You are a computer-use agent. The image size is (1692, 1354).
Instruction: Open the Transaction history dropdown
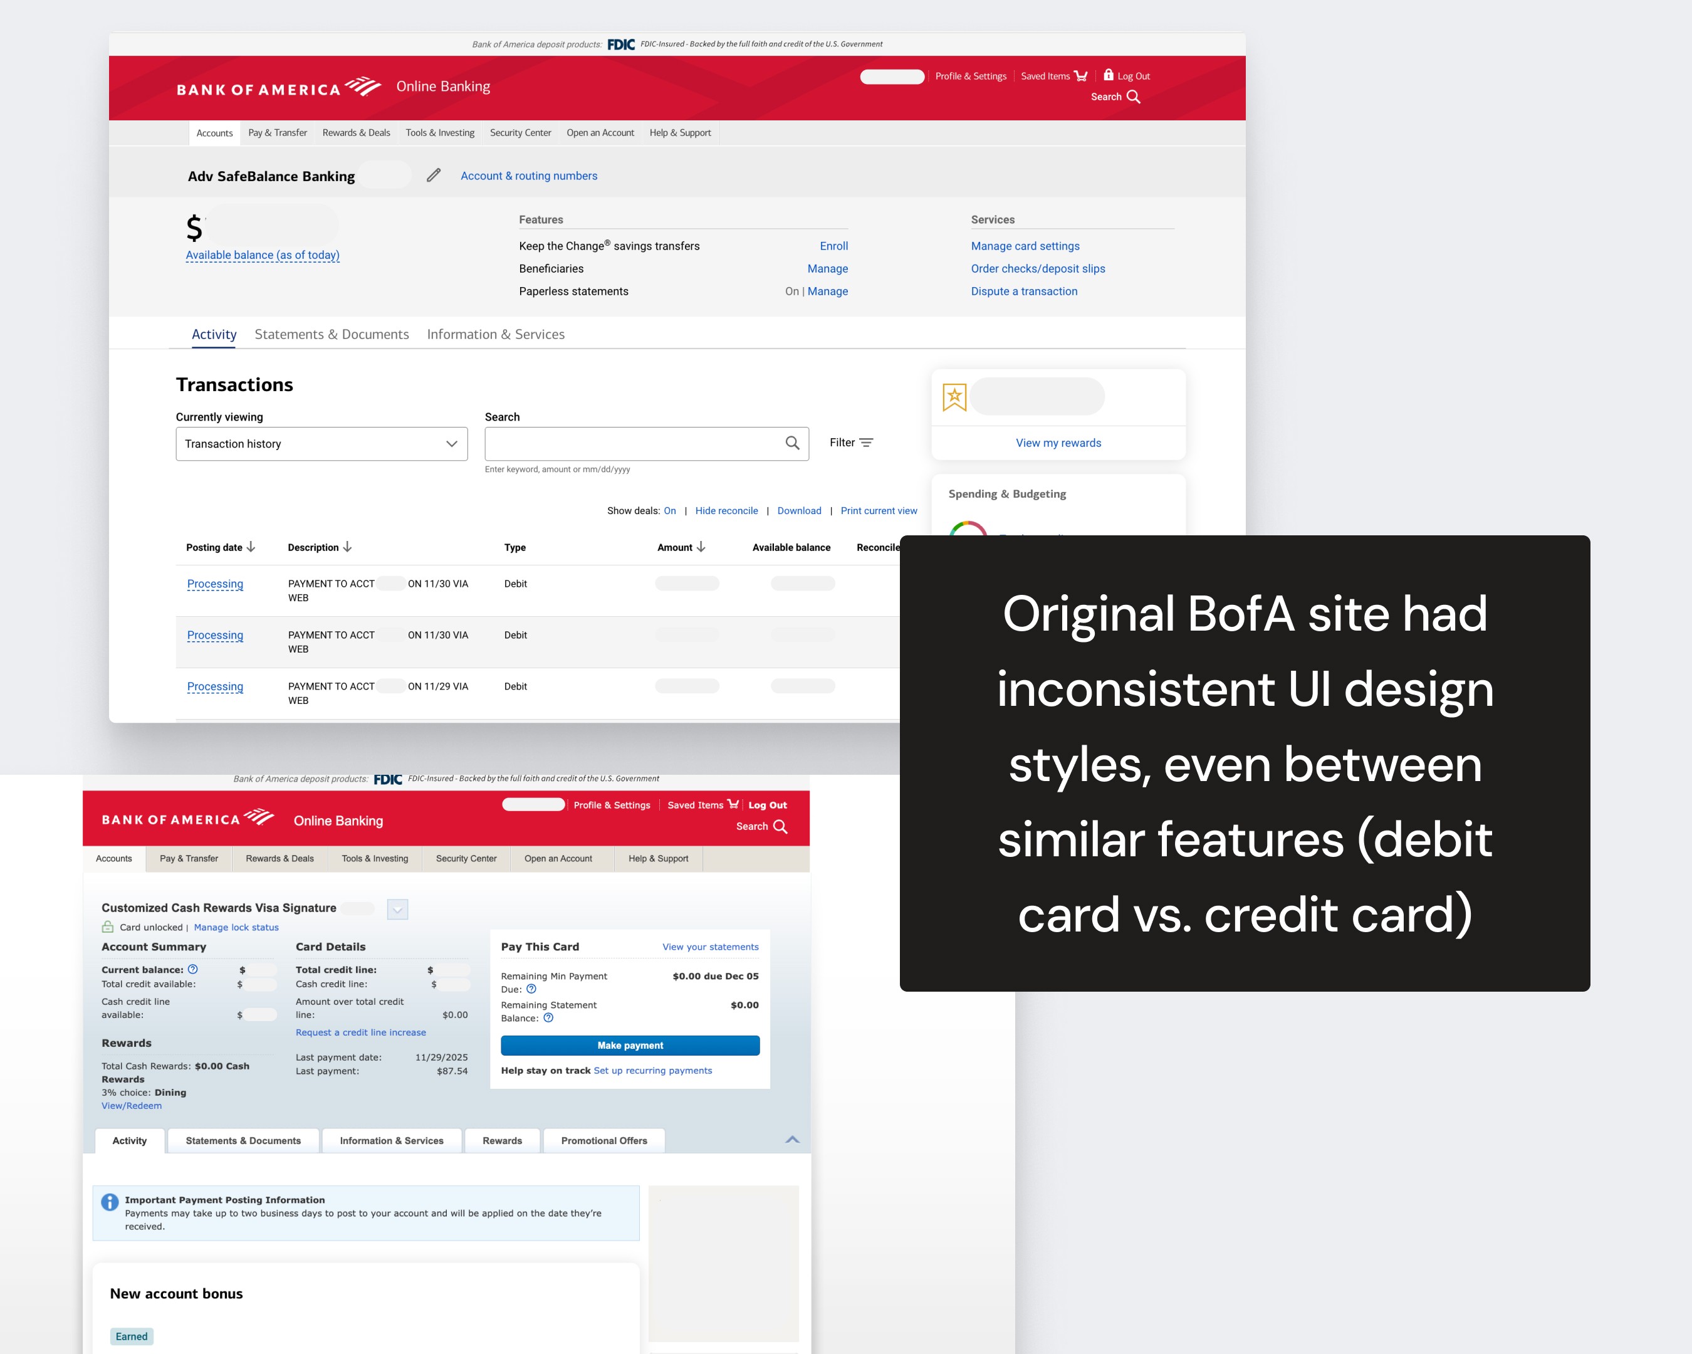[321, 444]
